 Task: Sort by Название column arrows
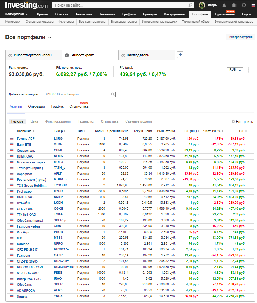point(33,131)
